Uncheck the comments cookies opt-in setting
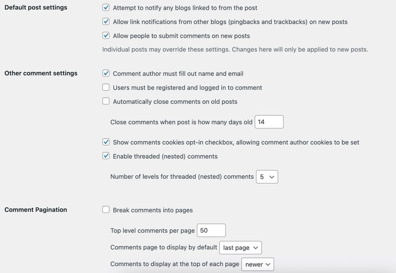 (x=106, y=142)
